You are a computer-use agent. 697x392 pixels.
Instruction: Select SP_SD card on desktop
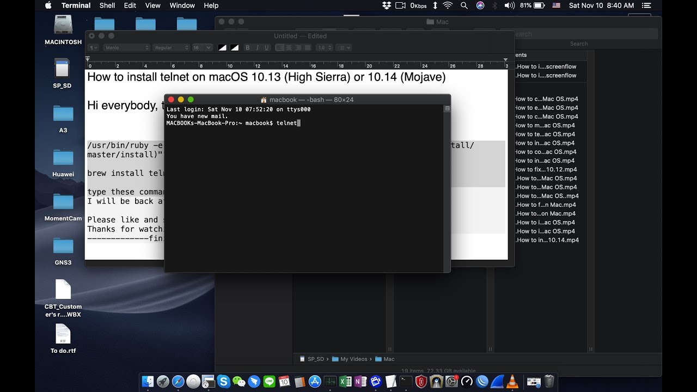coord(63,73)
